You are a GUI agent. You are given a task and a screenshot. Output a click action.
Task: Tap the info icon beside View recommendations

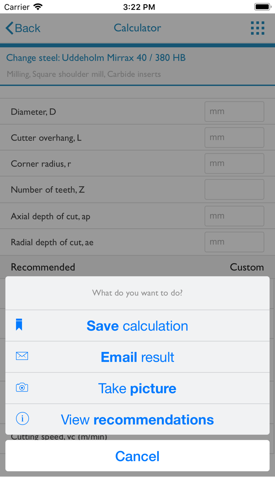(x=22, y=419)
